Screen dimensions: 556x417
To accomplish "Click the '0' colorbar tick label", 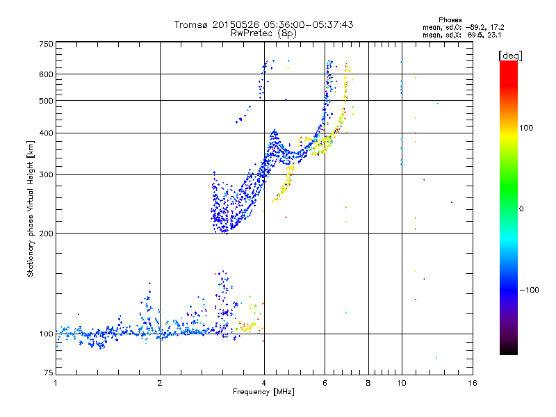I will [x=521, y=208].
